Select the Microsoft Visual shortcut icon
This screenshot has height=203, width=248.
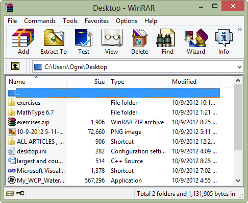coord(12,170)
